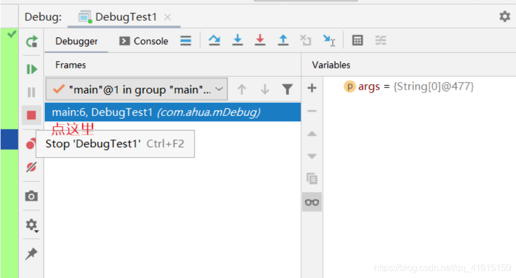Click the Step Over icon
The width and height of the screenshot is (516, 278).
point(214,40)
